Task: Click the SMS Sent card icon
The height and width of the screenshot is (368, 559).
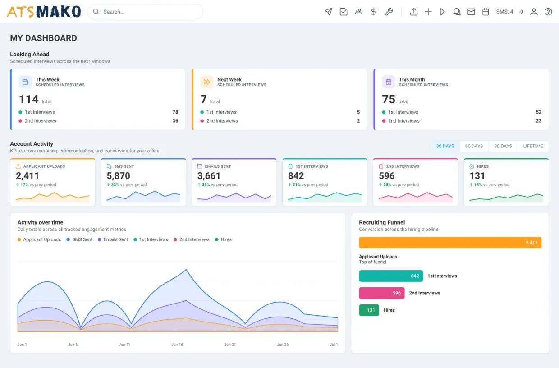Action: (109, 166)
